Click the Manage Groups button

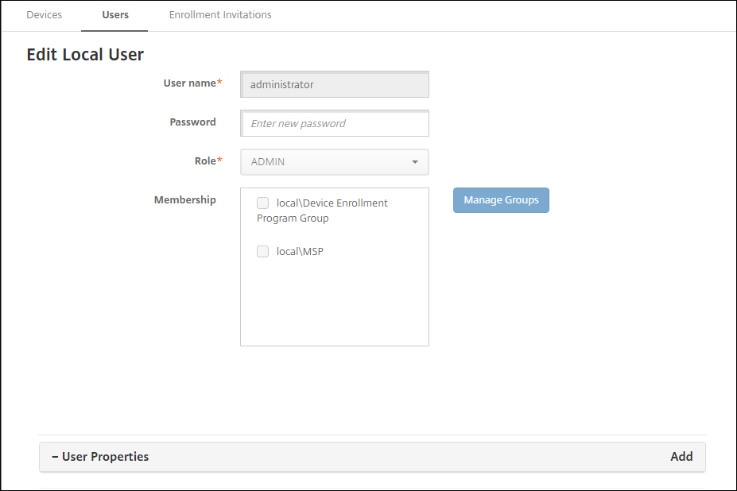pos(501,200)
